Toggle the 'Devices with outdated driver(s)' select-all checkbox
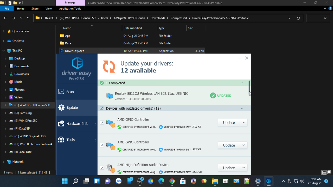333x187 pixels. 102,108
